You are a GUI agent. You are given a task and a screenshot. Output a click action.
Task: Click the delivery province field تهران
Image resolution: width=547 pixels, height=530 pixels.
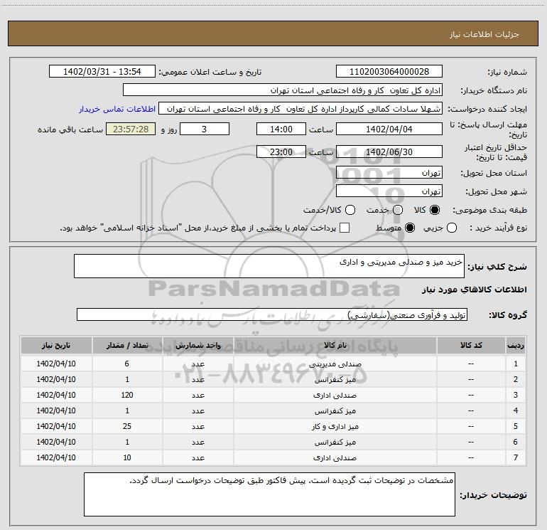[x=389, y=173]
